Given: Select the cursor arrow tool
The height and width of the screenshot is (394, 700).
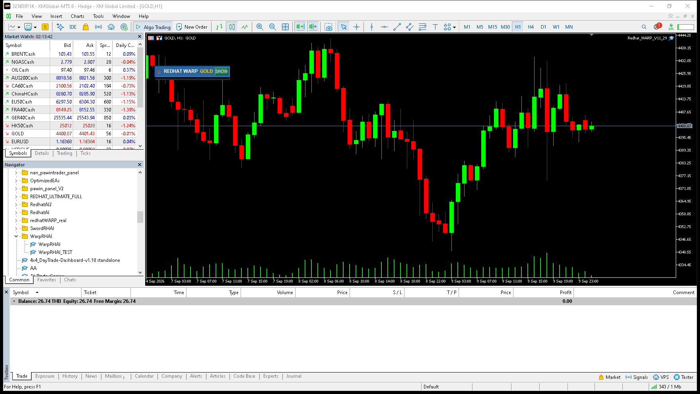Looking at the screenshot, I should (344, 27).
